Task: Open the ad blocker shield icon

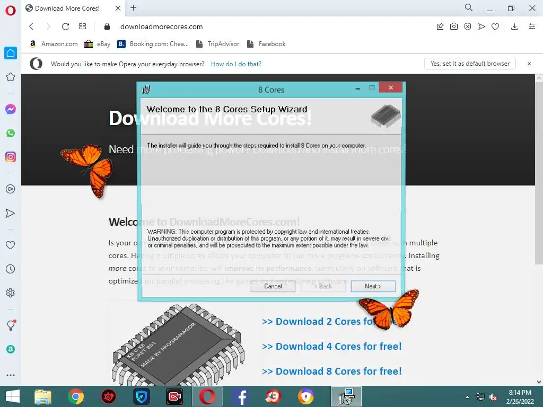Action: [x=468, y=26]
